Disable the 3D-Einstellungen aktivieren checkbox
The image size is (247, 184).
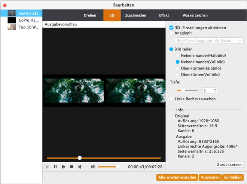171,28
